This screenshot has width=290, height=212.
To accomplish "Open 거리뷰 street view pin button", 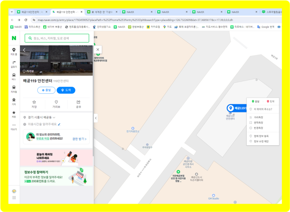I will 56,104.
